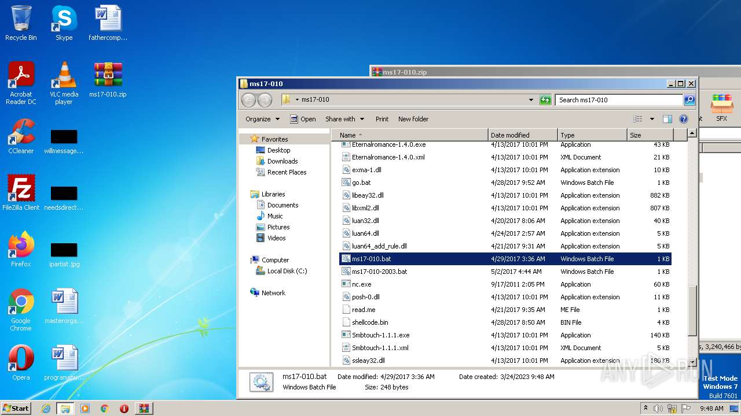Select the masterorga Word document icon
This screenshot has height=416, width=741.
pos(64,306)
